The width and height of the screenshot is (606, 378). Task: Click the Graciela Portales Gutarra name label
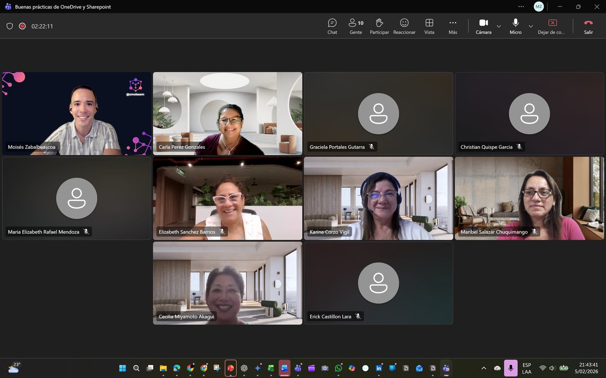click(x=337, y=147)
